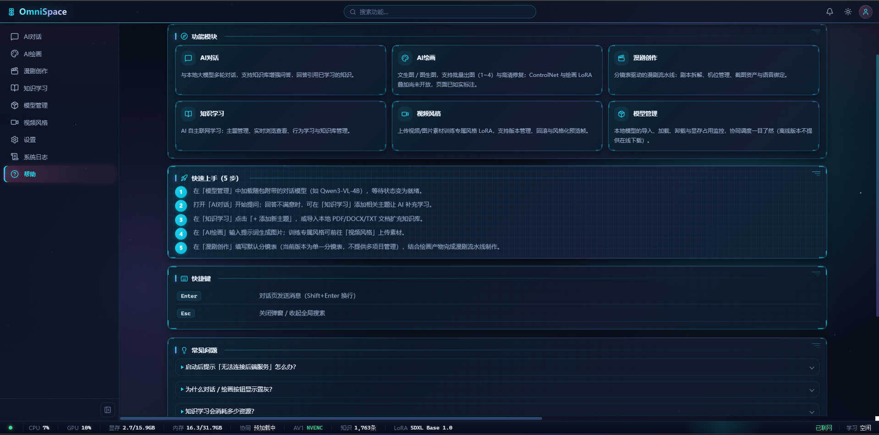The image size is (879, 435).
Task: Collapse the sidebar with the panel icon
Action: [108, 410]
